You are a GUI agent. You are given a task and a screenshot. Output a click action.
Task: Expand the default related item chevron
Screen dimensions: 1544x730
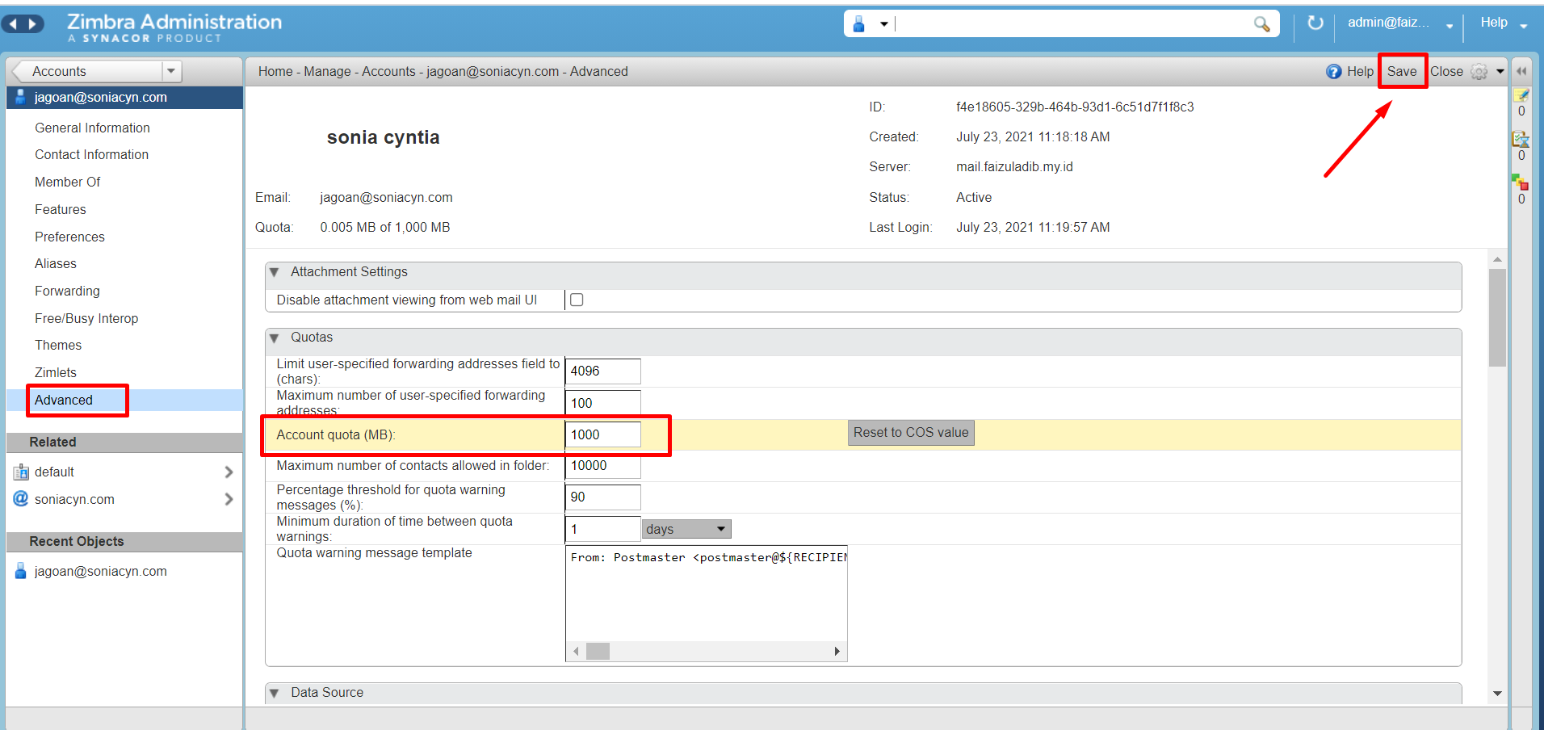[229, 472]
